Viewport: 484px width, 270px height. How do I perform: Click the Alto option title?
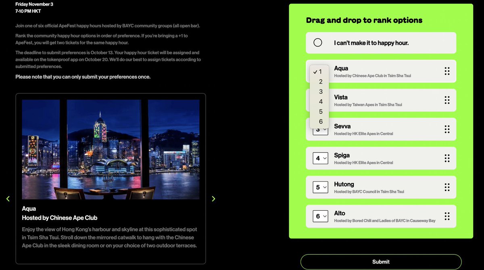tap(340, 213)
